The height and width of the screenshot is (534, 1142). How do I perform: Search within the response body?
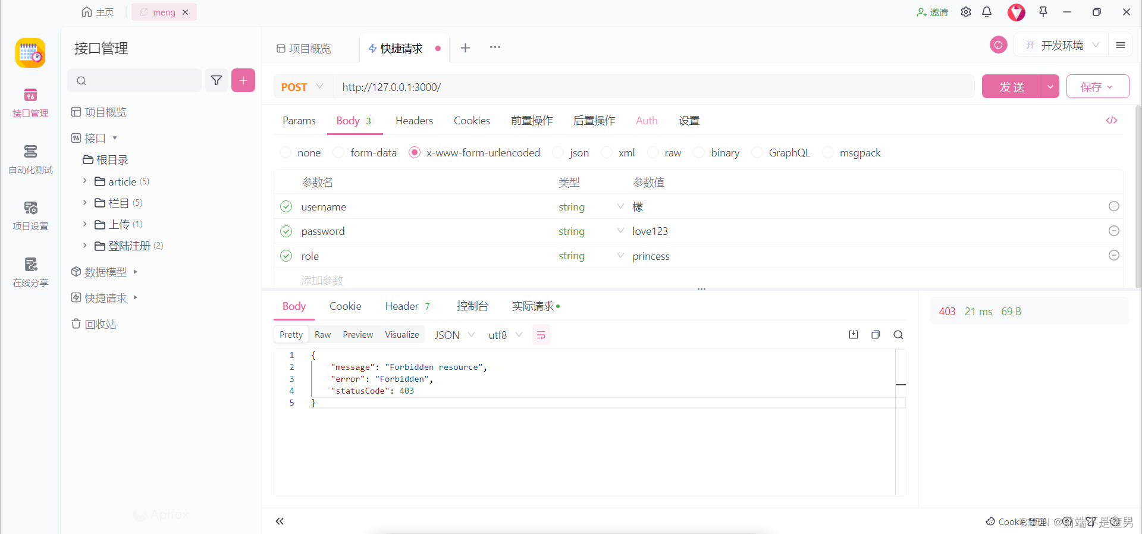tap(898, 335)
